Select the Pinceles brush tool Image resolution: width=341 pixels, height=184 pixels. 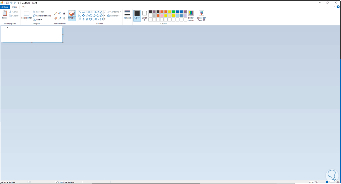(x=72, y=15)
